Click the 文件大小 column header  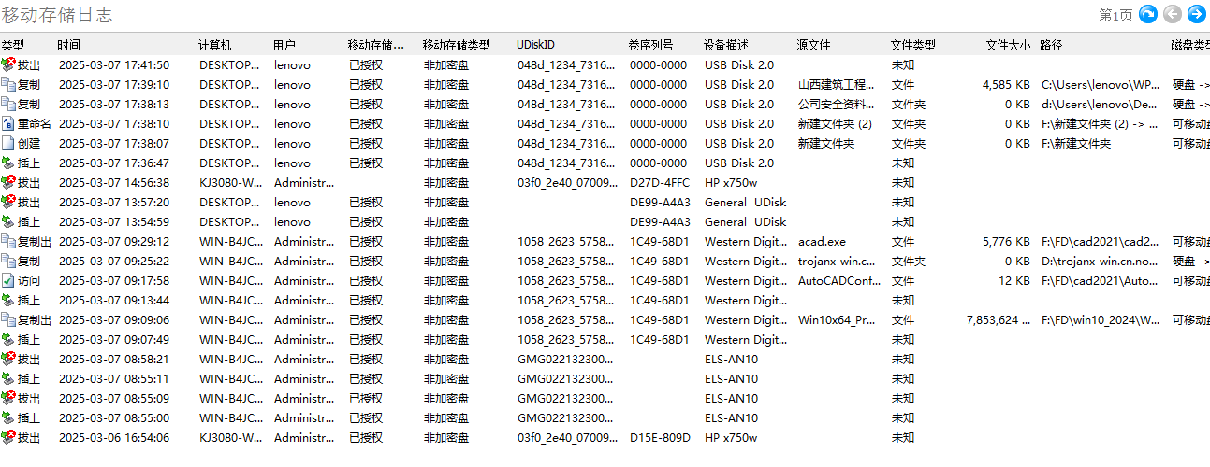[1008, 45]
